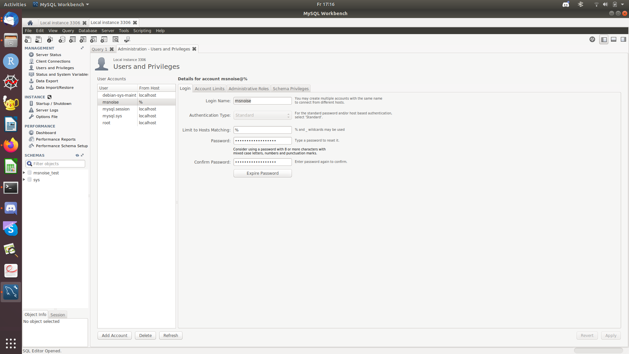Open the Authentication Type dropdown

[x=262, y=115]
